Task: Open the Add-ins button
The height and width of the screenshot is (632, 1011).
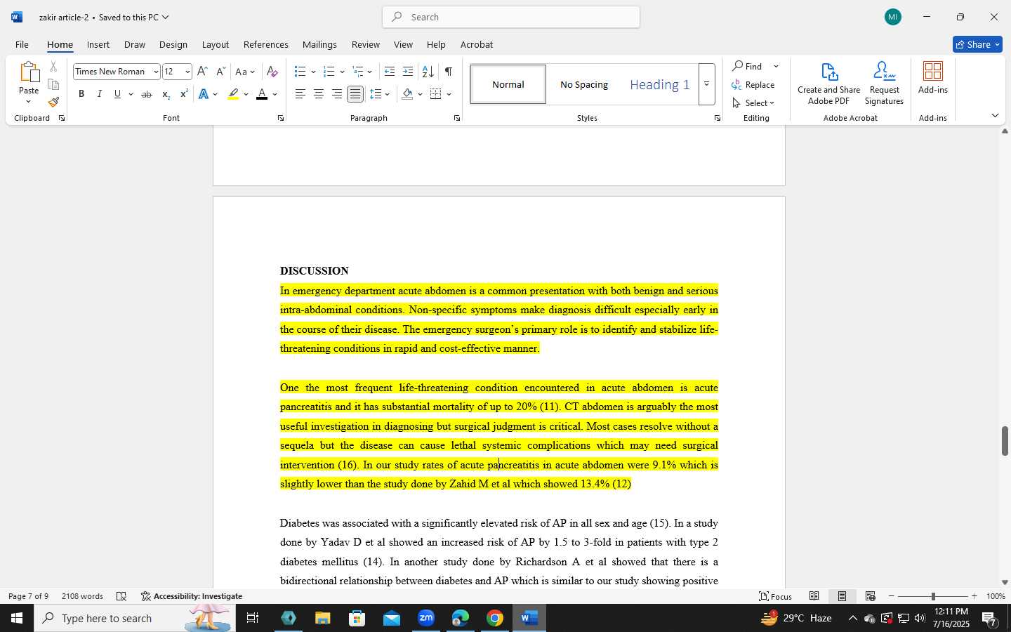Action: [932, 78]
